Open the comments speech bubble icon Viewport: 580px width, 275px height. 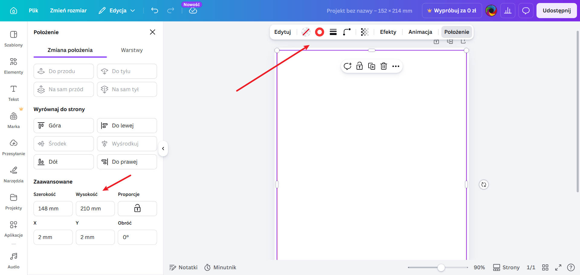coord(526,11)
